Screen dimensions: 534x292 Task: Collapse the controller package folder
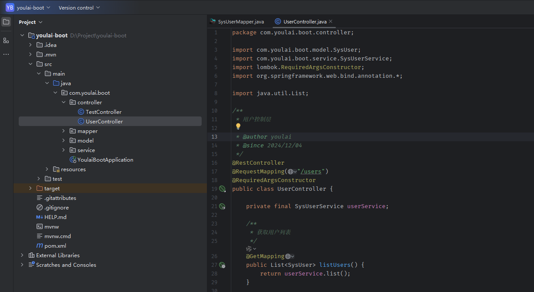coord(64,102)
